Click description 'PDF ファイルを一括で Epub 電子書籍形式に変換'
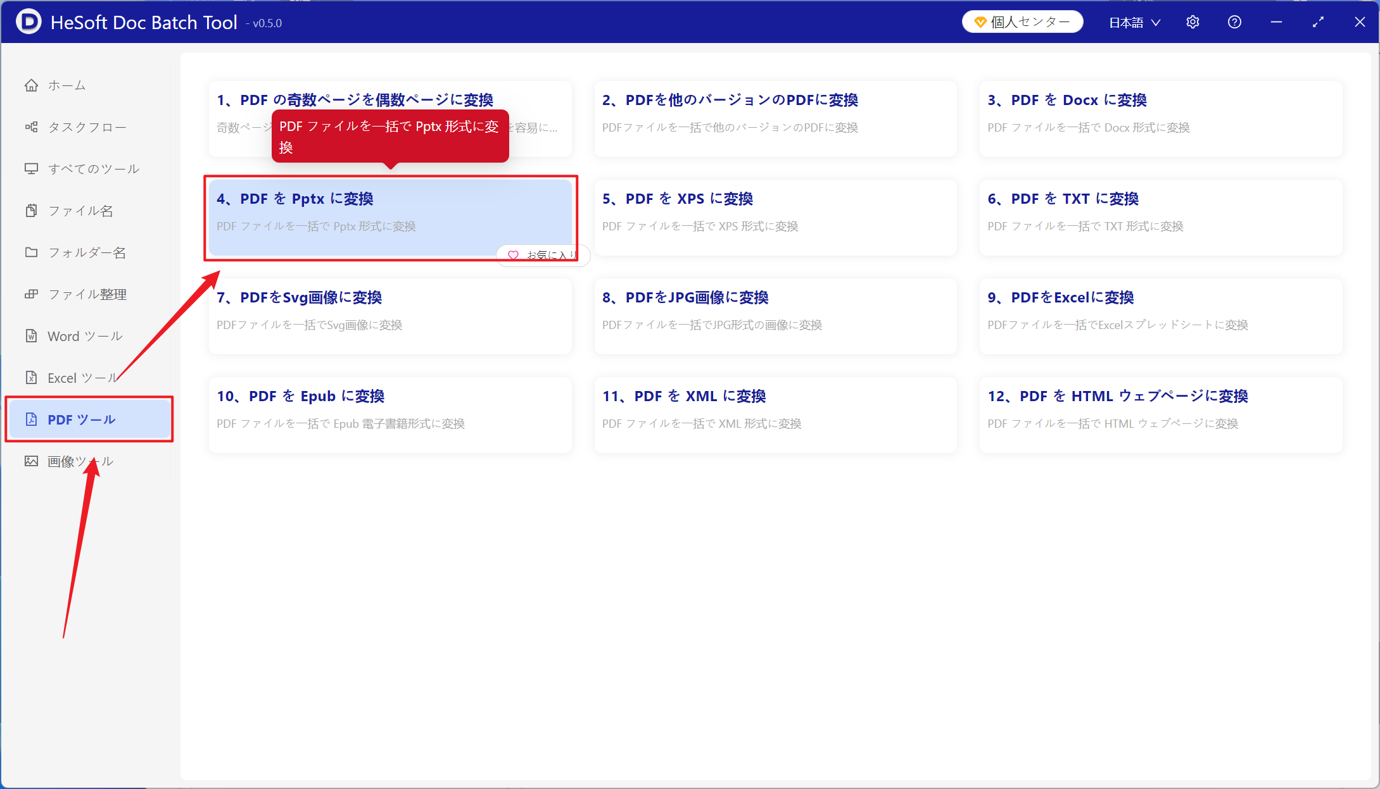The height and width of the screenshot is (789, 1380). coord(341,423)
